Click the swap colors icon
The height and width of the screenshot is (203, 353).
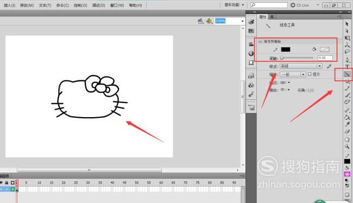coord(346,186)
